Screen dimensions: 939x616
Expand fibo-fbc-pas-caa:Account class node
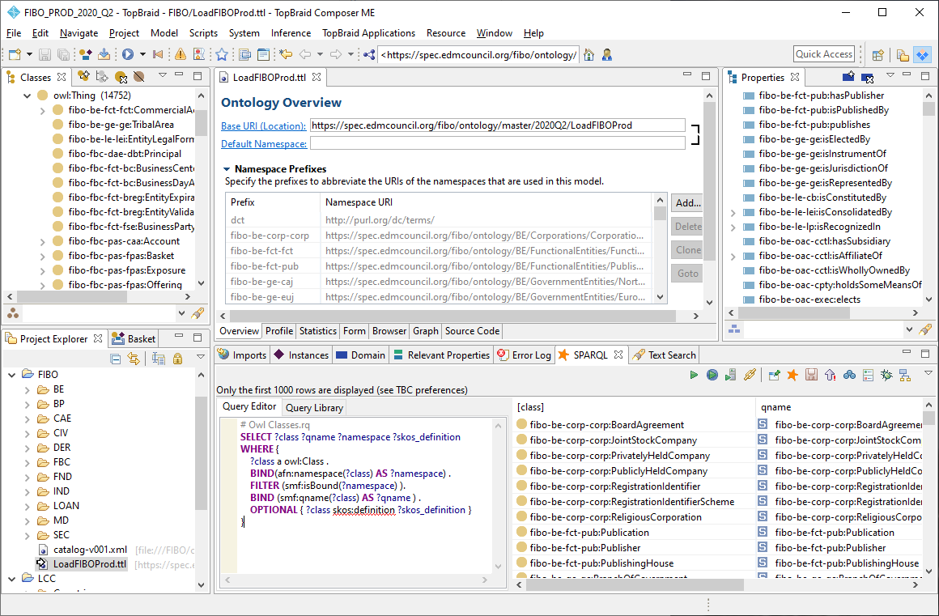[x=43, y=241]
